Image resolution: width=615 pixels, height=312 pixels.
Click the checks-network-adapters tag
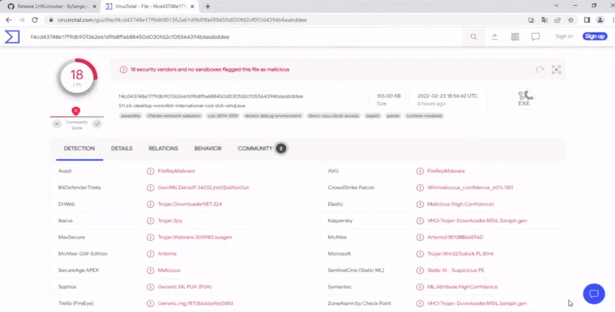174,116
